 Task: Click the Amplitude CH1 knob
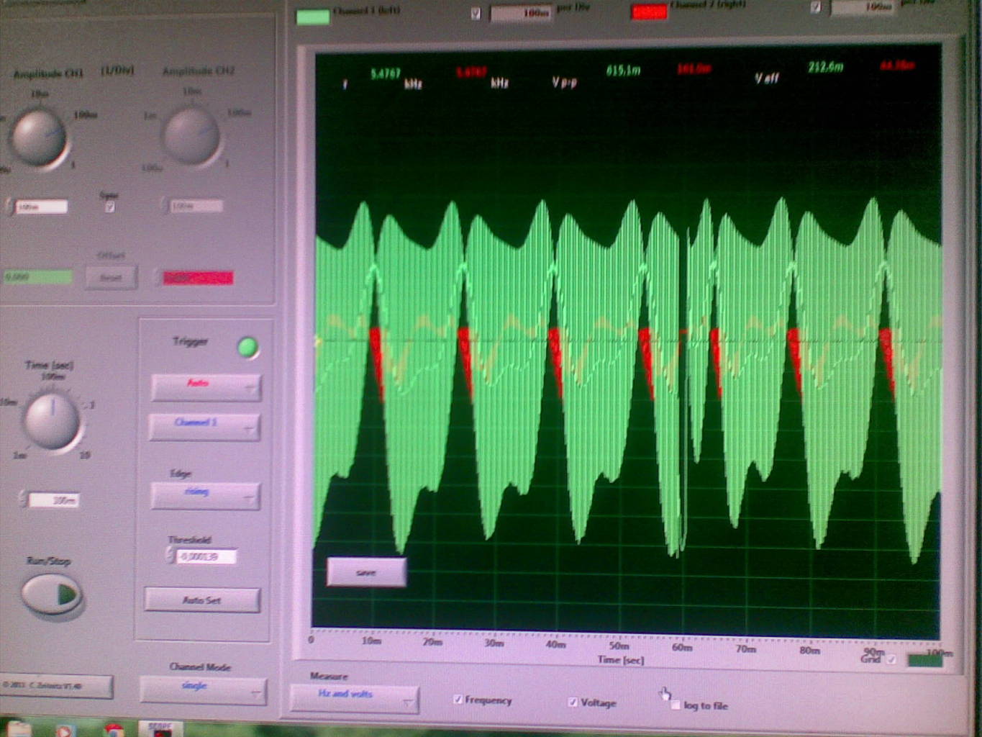coord(40,137)
